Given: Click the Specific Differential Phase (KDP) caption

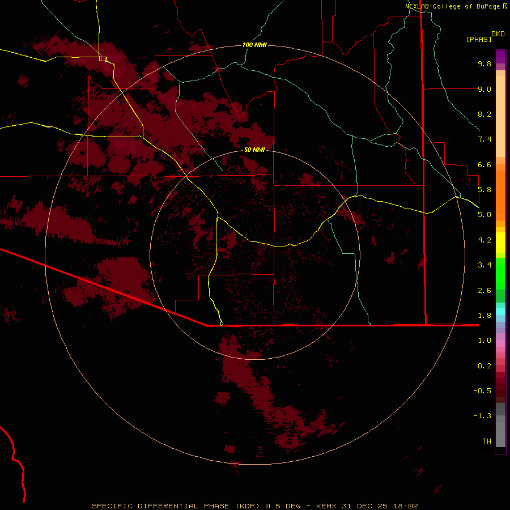Looking at the screenshot, I should coord(176,506).
